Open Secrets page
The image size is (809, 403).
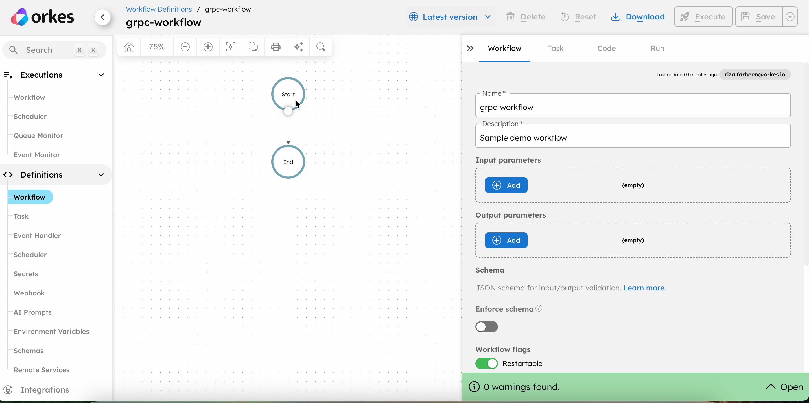(x=26, y=274)
